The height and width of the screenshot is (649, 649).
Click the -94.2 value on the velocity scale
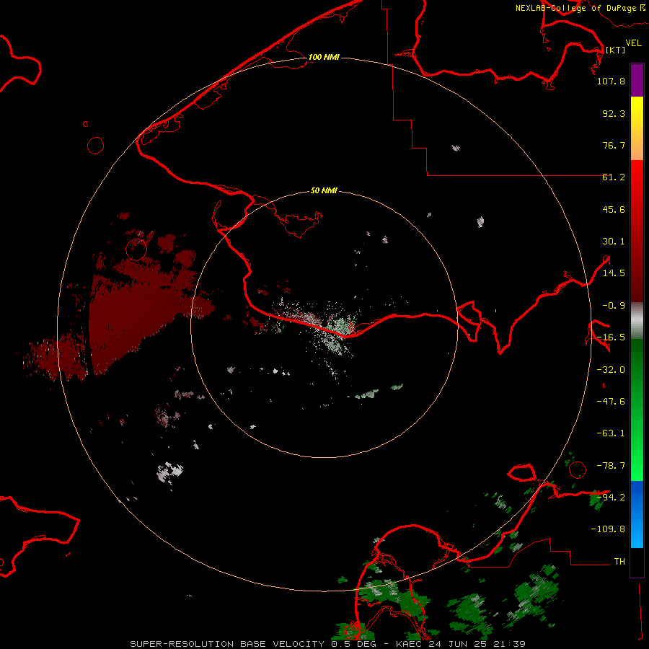pyautogui.click(x=611, y=497)
